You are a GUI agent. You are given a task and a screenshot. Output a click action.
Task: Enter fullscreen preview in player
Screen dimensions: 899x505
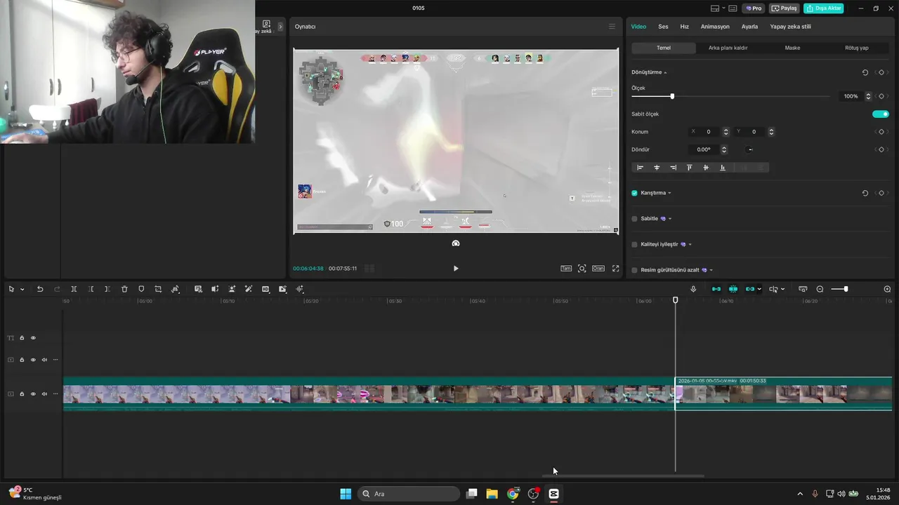pos(616,268)
